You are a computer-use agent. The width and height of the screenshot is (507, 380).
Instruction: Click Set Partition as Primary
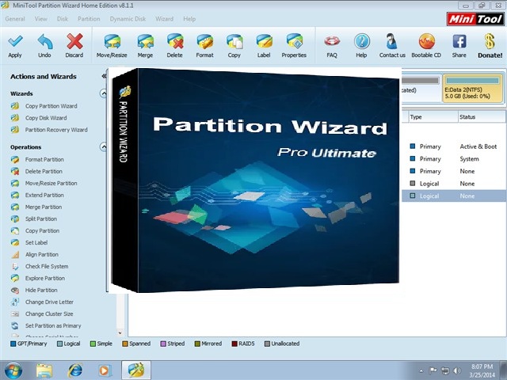[x=52, y=325]
